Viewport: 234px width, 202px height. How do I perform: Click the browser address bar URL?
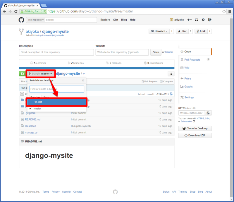(x=90, y=11)
